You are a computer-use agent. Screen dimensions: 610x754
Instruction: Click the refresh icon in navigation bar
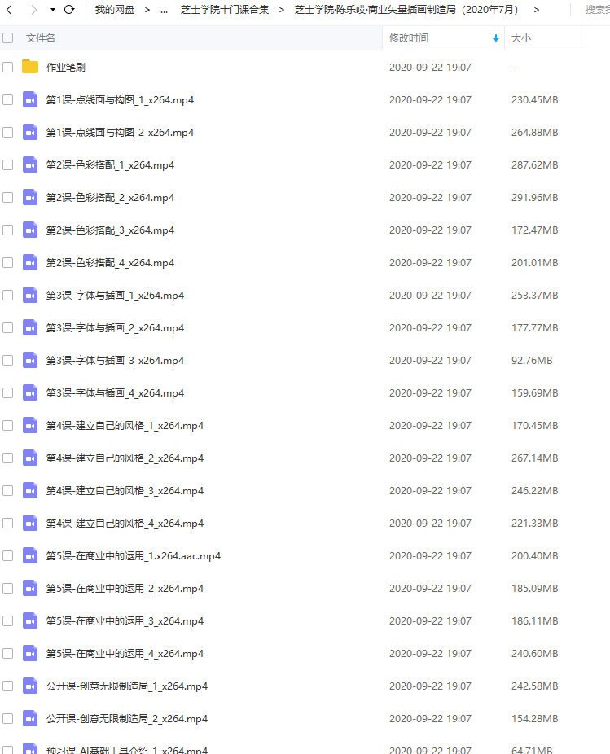pyautogui.click(x=69, y=9)
